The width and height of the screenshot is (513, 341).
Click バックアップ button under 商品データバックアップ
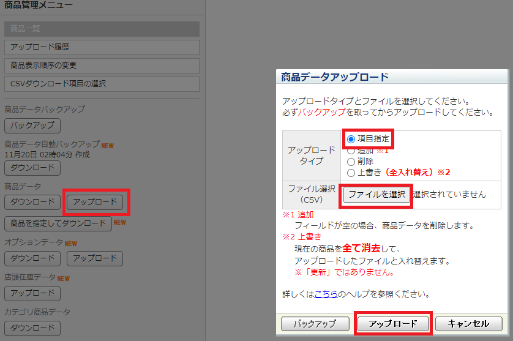(x=32, y=126)
